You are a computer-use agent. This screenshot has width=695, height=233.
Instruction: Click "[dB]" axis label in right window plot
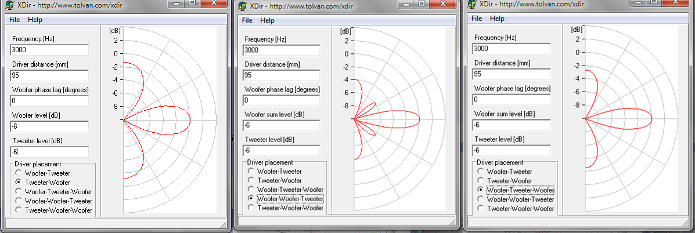point(577,30)
